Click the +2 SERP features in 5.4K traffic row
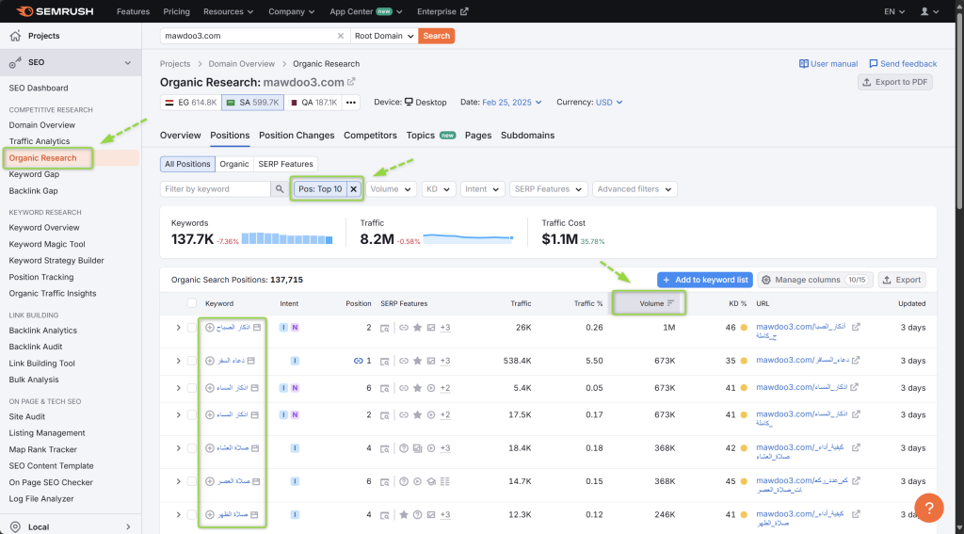The image size is (964, 534). point(445,388)
